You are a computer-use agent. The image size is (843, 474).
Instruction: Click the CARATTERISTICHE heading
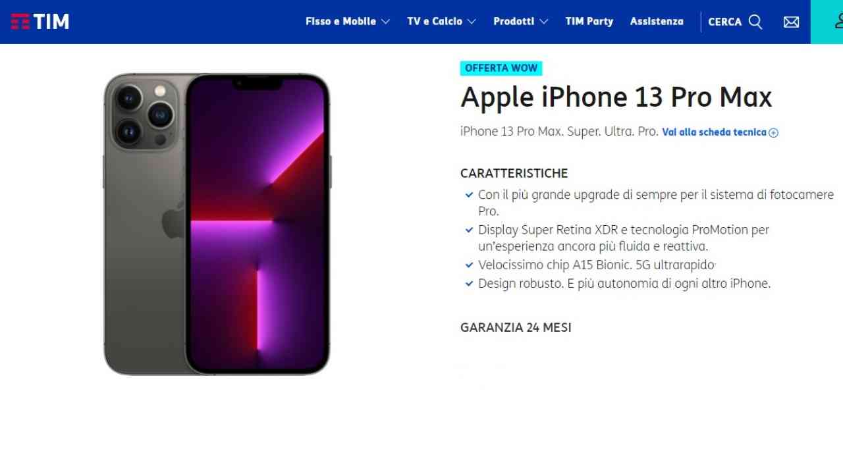coord(514,174)
